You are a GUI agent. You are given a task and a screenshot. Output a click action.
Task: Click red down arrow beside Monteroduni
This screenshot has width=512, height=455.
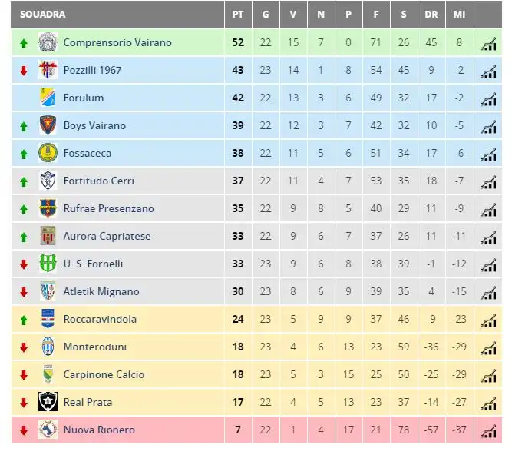(24, 348)
